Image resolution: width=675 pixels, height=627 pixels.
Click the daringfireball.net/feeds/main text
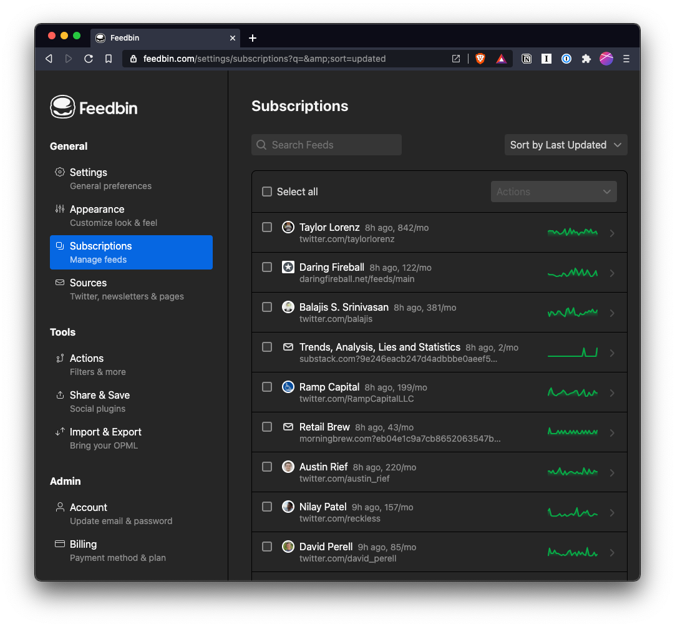357,279
